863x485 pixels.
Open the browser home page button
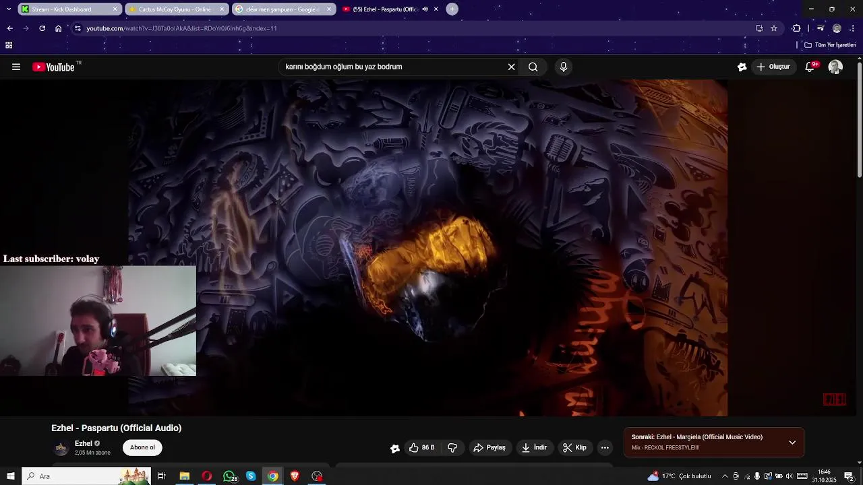pos(58,28)
